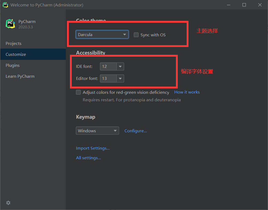Click the IDE font value field 12

click(x=108, y=67)
